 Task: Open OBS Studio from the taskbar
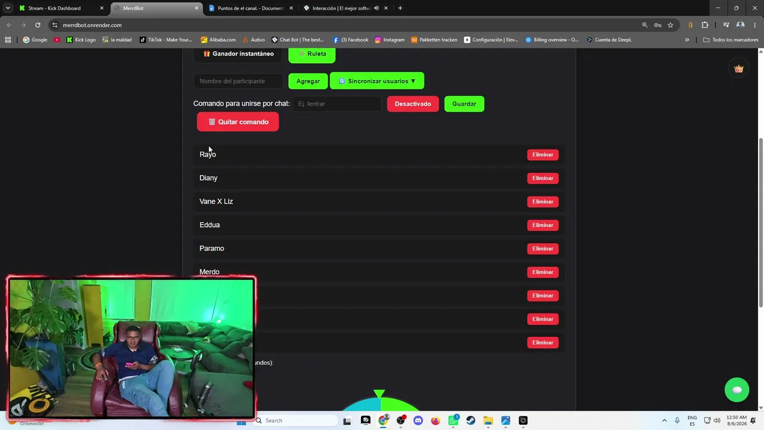[x=401, y=420]
